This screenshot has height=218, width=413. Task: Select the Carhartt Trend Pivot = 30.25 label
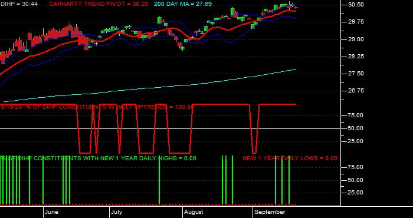[99, 4]
